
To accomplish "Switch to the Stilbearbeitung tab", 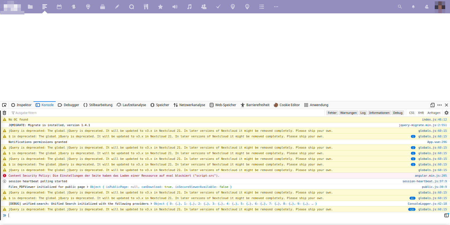I will point(98,105).
